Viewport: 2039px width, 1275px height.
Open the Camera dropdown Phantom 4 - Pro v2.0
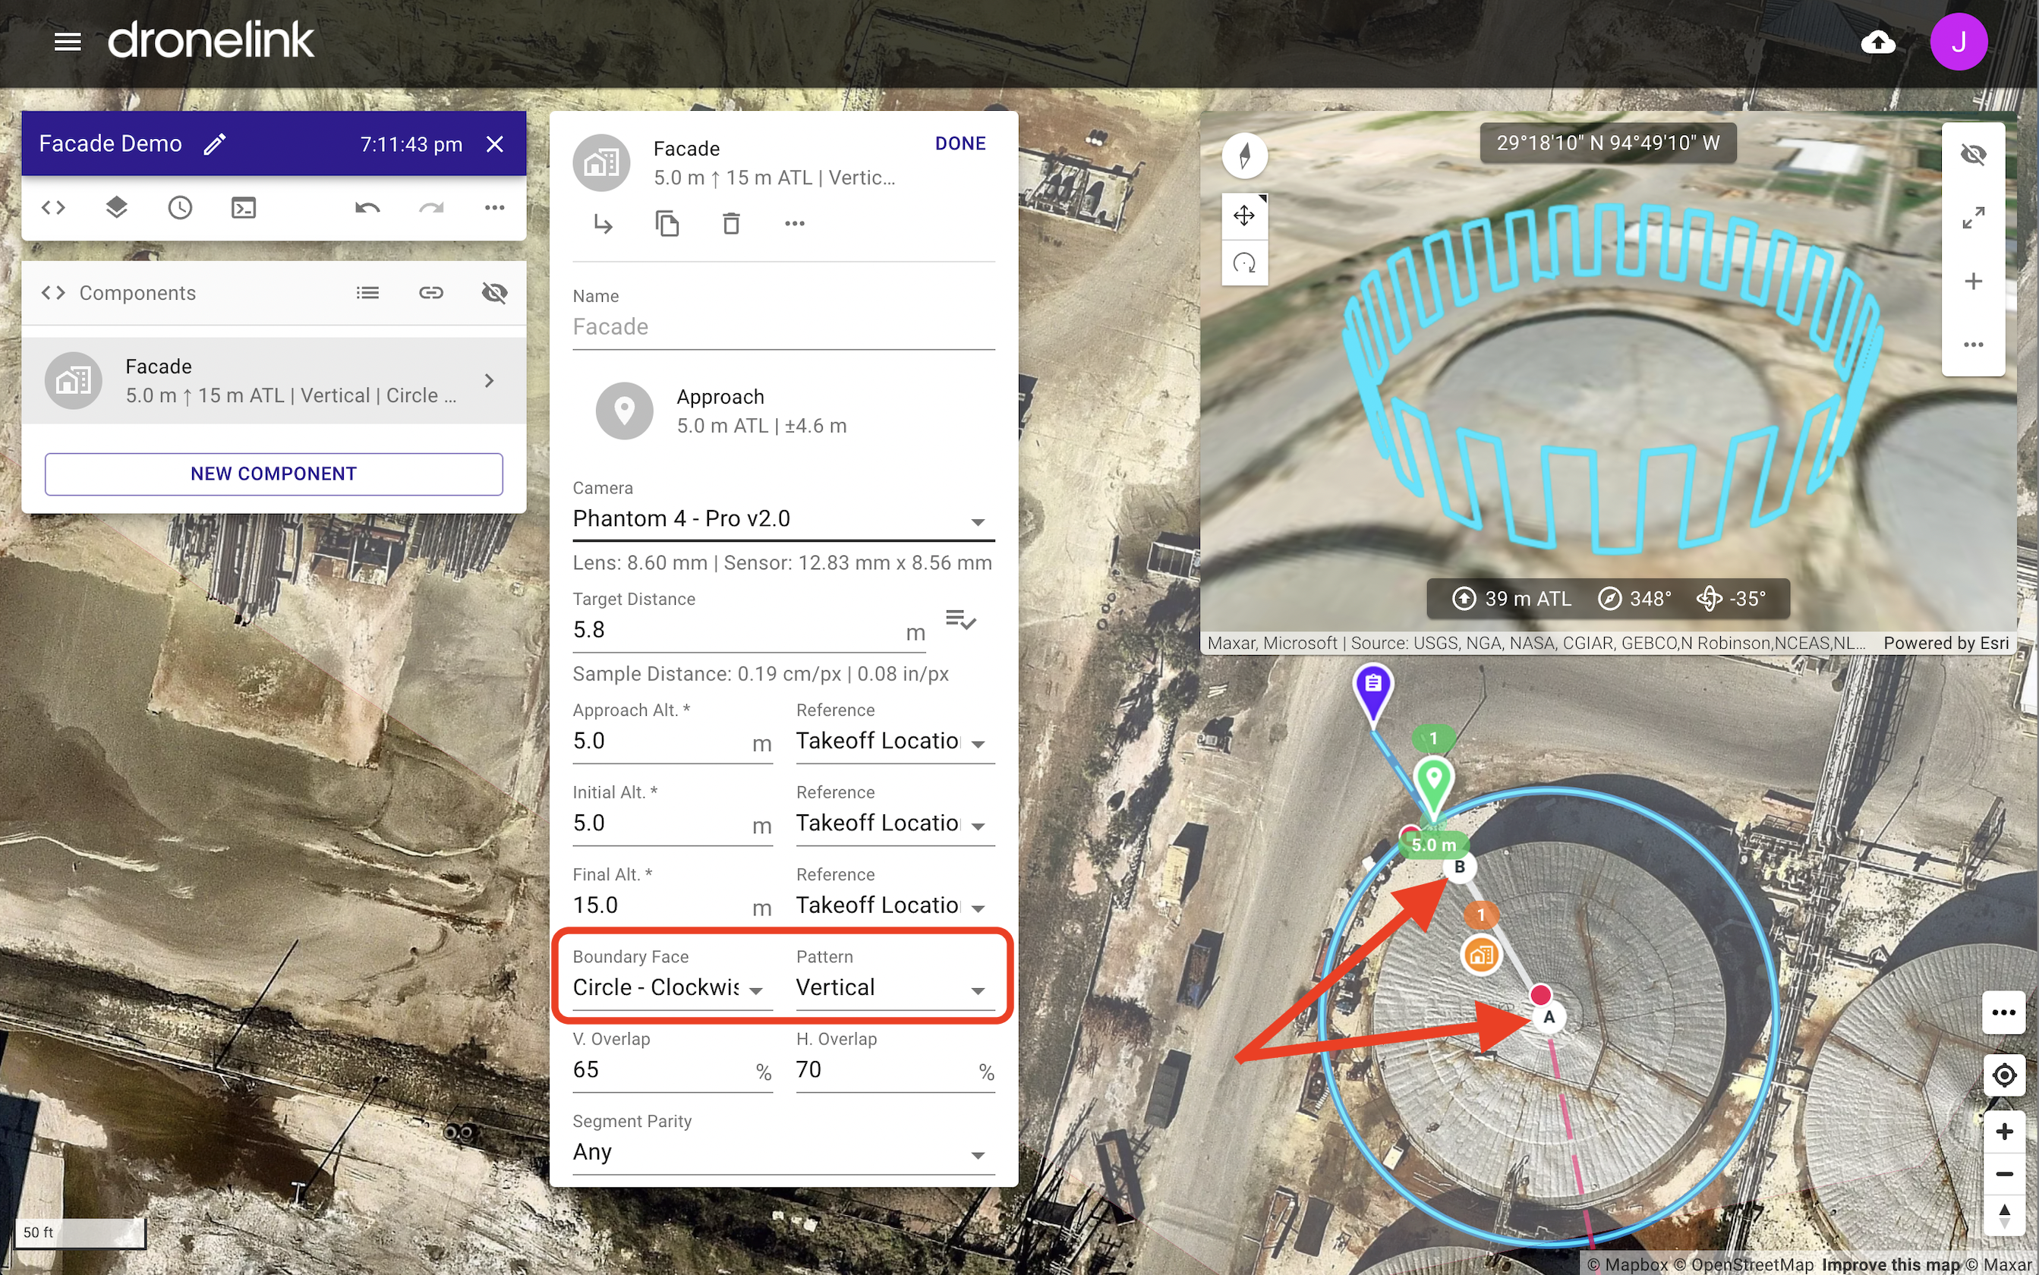783,518
